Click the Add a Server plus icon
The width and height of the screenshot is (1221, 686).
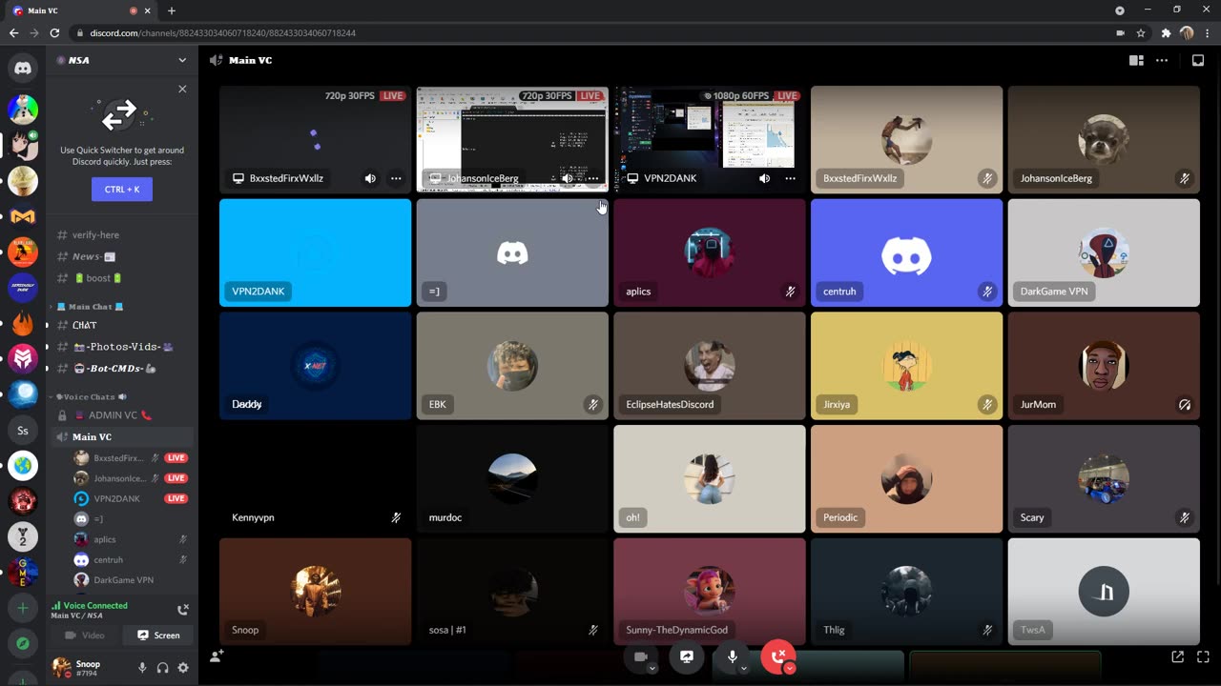pos(23,608)
